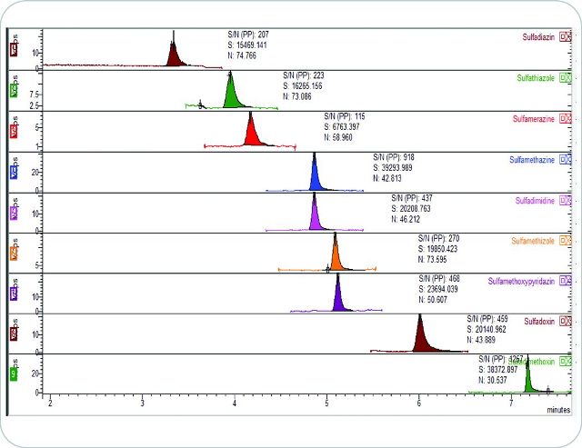Maximize the Sulfathiazole chromatogram pane
Image resolution: width=582 pixels, height=448 pixels.
[563, 78]
